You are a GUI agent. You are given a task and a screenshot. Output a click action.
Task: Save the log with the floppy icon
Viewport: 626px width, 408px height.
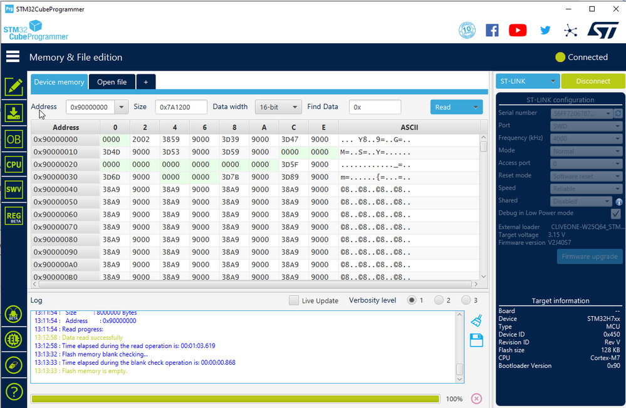click(x=476, y=340)
